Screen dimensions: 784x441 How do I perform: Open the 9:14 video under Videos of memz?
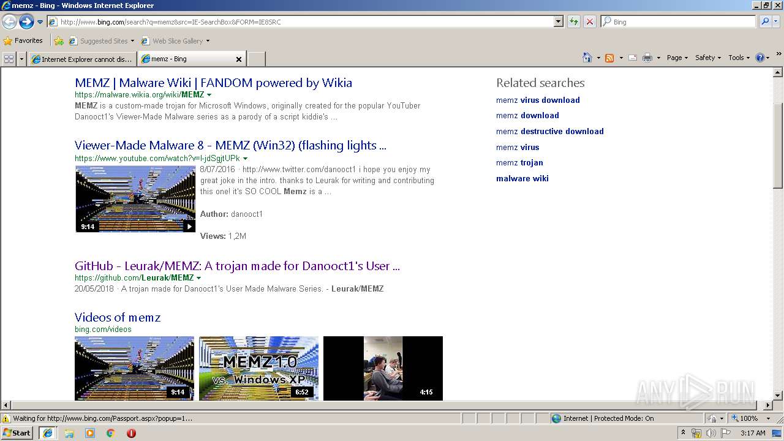point(134,368)
